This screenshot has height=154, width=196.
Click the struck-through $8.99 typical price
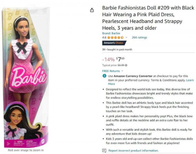click(x=121, y=65)
